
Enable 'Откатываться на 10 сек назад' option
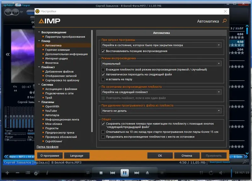tap(103, 132)
